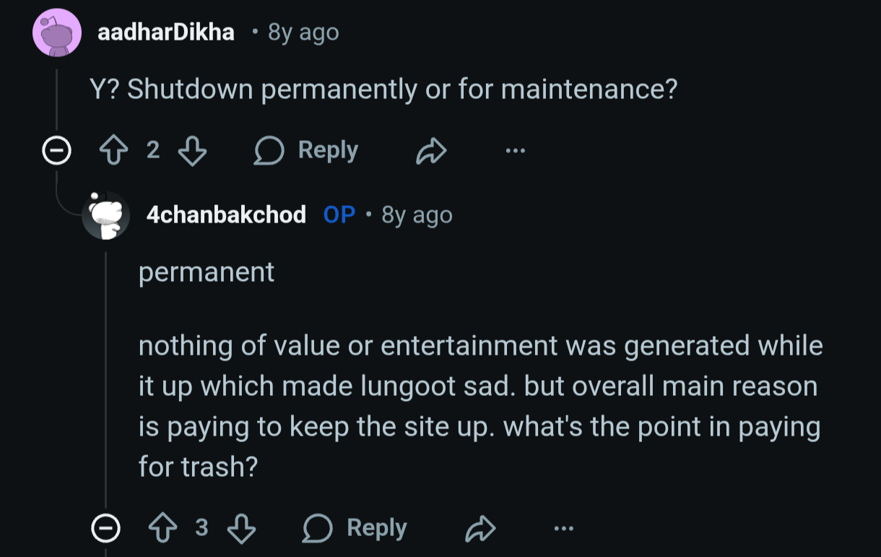The height and width of the screenshot is (557, 881).
Task: Open more options on aadharDikha's comment
Action: click(x=516, y=151)
